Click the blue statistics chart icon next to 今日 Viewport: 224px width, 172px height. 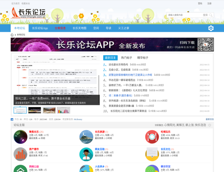point(12,119)
